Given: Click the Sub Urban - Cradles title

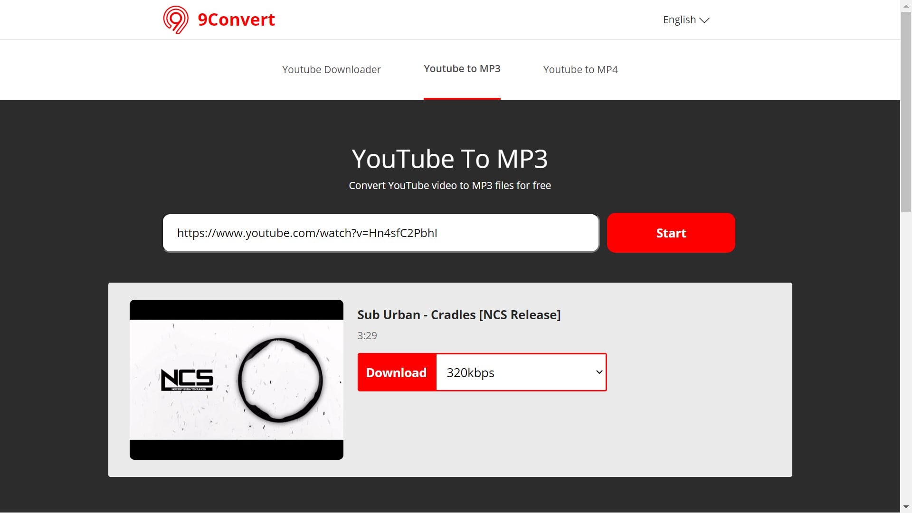Looking at the screenshot, I should [458, 315].
